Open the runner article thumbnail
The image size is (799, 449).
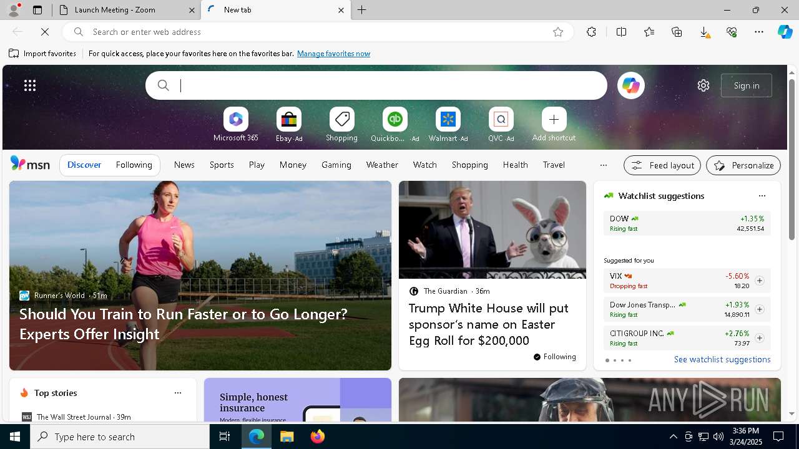click(x=200, y=276)
